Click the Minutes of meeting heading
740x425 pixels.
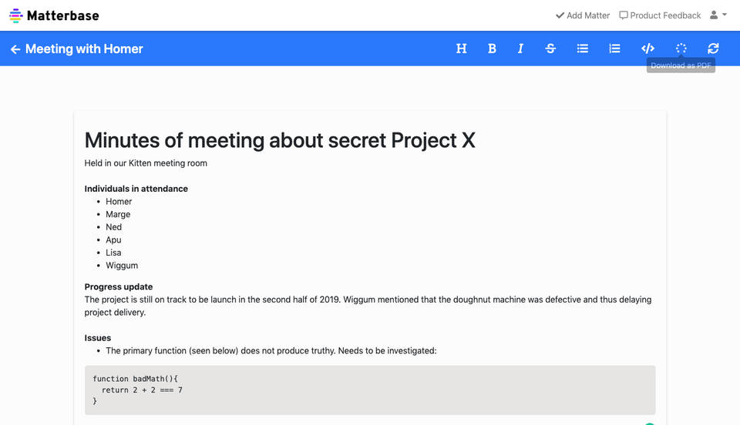pos(280,140)
